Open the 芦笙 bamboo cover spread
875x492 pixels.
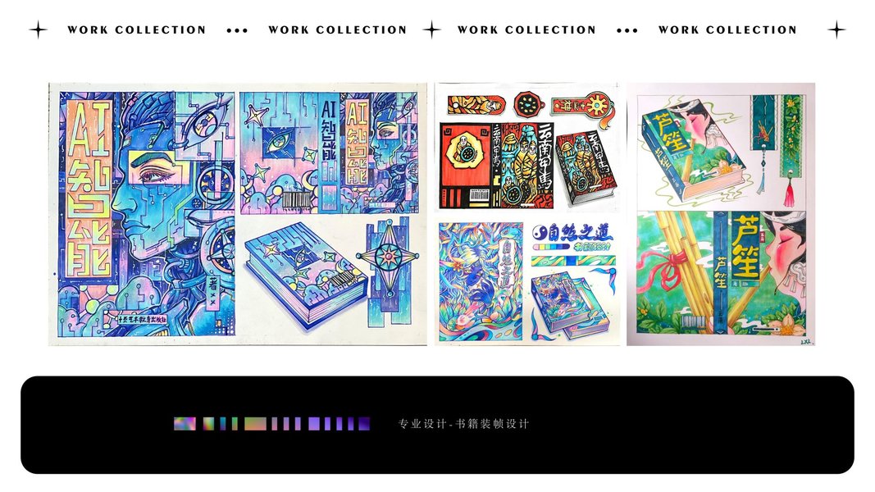(x=722, y=273)
